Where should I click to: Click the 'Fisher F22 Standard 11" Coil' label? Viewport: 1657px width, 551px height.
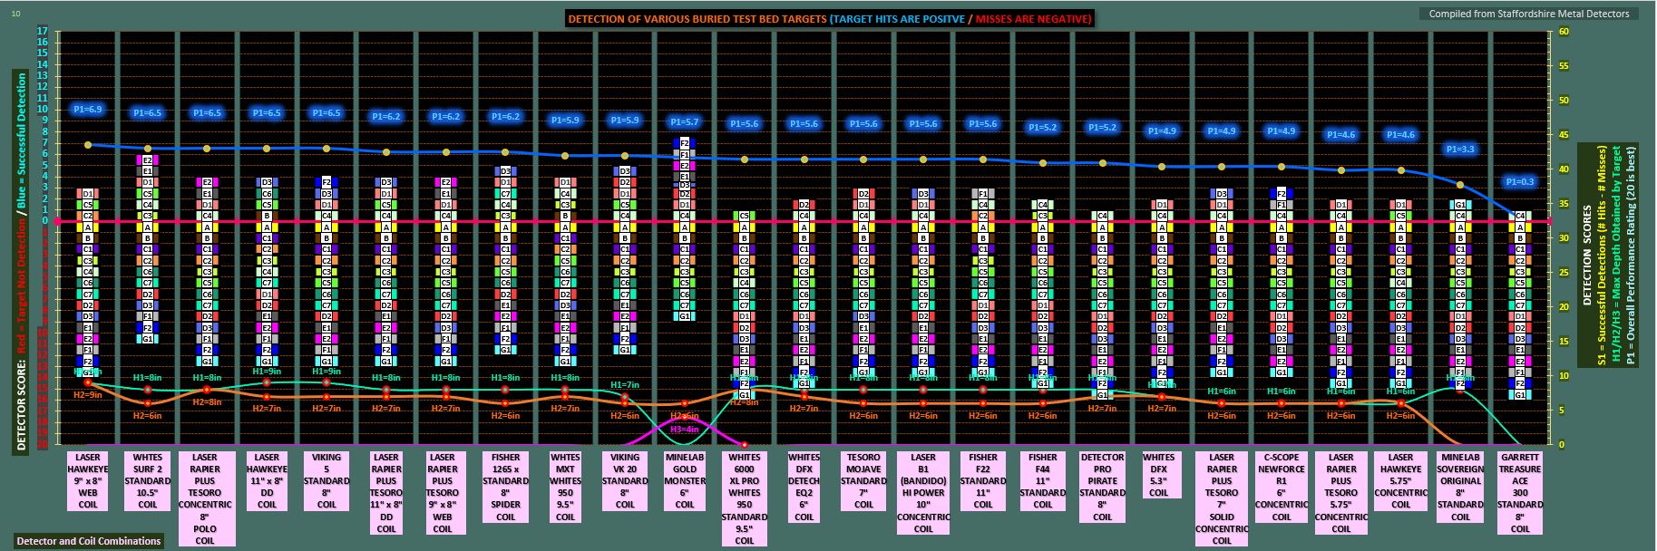983,481
